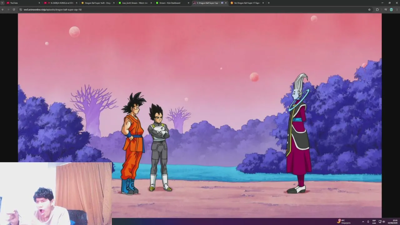This screenshot has height=225, width=400.
Task: Click the webcam overlay thumbnail
Action: 56,193
